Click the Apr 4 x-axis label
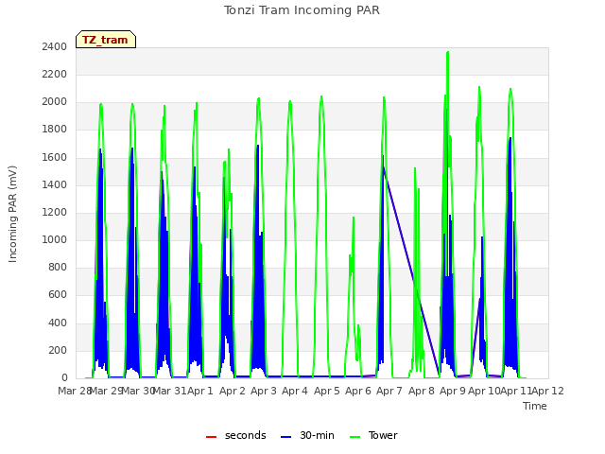Screen dimensions: 605x454 tap(295, 391)
